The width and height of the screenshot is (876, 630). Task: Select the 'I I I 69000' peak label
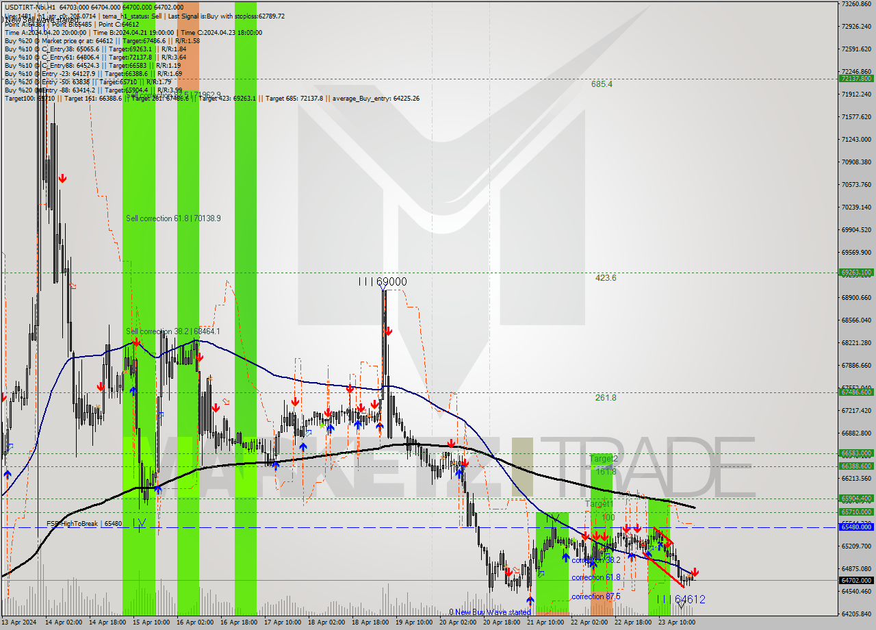pos(383,281)
